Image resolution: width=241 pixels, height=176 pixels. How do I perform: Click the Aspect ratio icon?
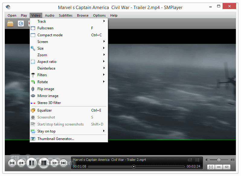[33, 62]
